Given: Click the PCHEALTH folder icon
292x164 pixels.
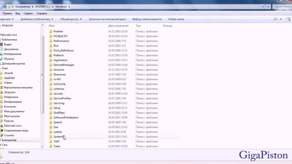Looking at the screenshot, I should [x=51, y=36].
